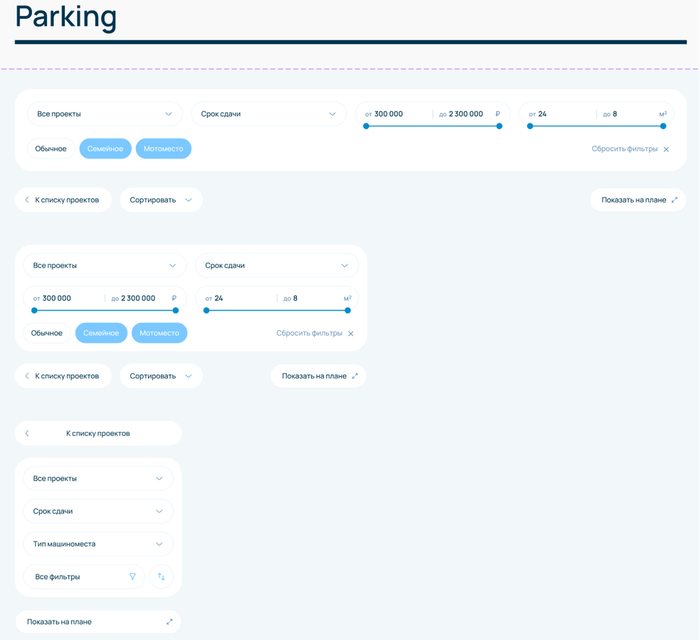
Task: Click expand-arrows icon on top panel's Показать на плане
Action: [x=674, y=200]
